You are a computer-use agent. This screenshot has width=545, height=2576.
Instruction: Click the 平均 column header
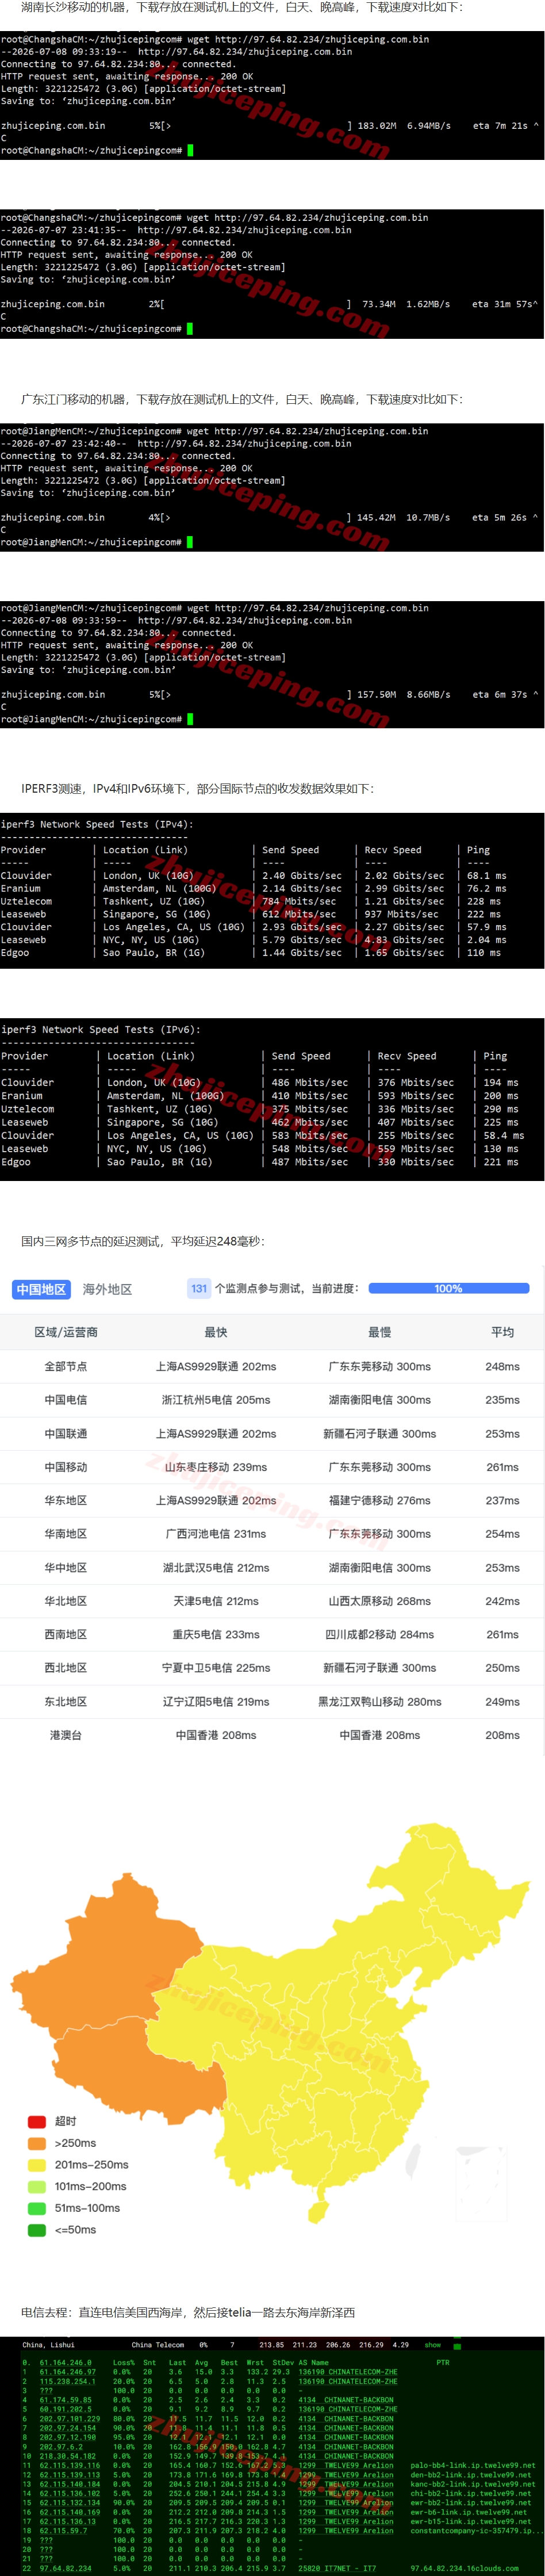tap(502, 1332)
